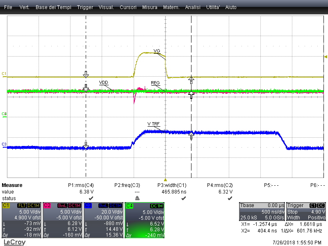Click the BwL badge in C3 box
The height and width of the screenshot is (246, 328).
point(103,206)
